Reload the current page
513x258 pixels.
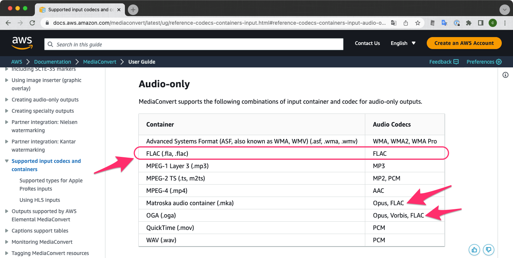pyautogui.click(x=32, y=23)
